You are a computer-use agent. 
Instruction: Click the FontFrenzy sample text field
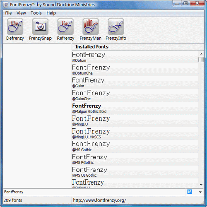94,192
